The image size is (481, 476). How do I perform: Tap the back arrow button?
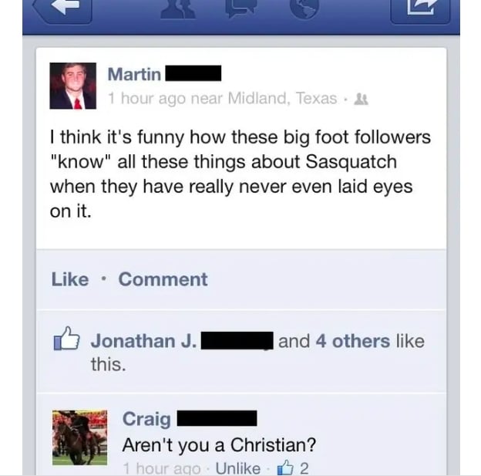pos(62,9)
